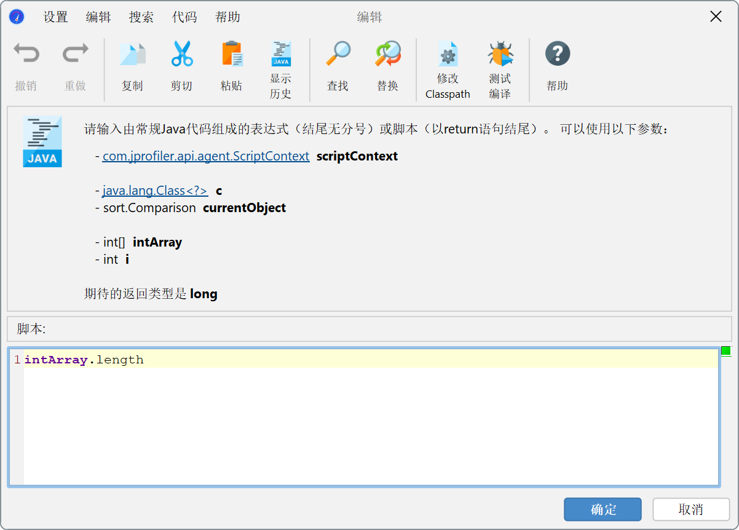Open 显示历史 (show history) icon
The width and height of the screenshot is (739, 530).
point(280,54)
